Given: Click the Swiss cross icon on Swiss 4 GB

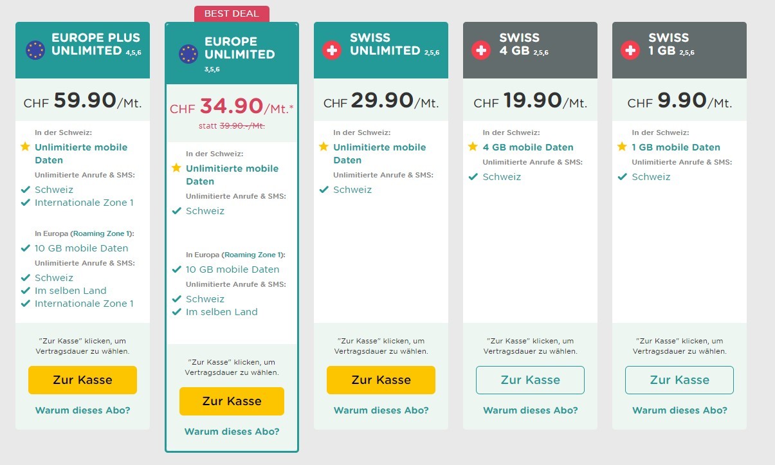Looking at the screenshot, I should click(481, 50).
